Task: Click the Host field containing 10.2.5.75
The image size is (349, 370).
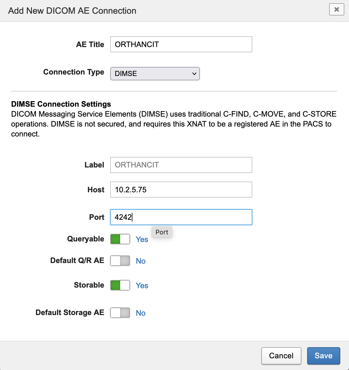Action: point(181,190)
